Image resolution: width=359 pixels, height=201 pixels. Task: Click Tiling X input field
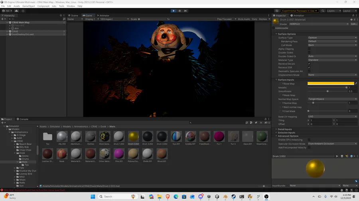(x=321, y=120)
